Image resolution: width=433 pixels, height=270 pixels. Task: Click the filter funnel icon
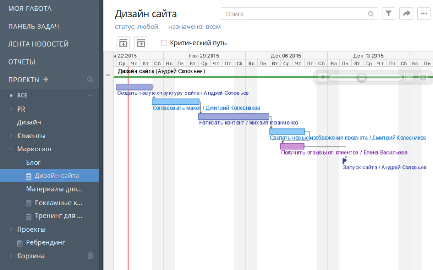388,13
